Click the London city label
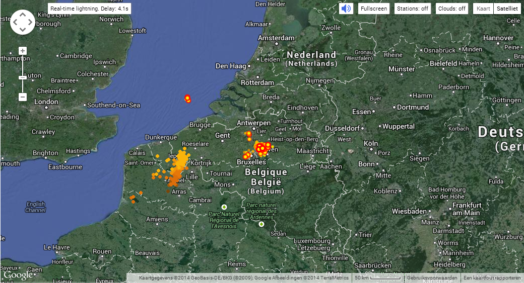This screenshot has width=524, height=283. [x=46, y=102]
